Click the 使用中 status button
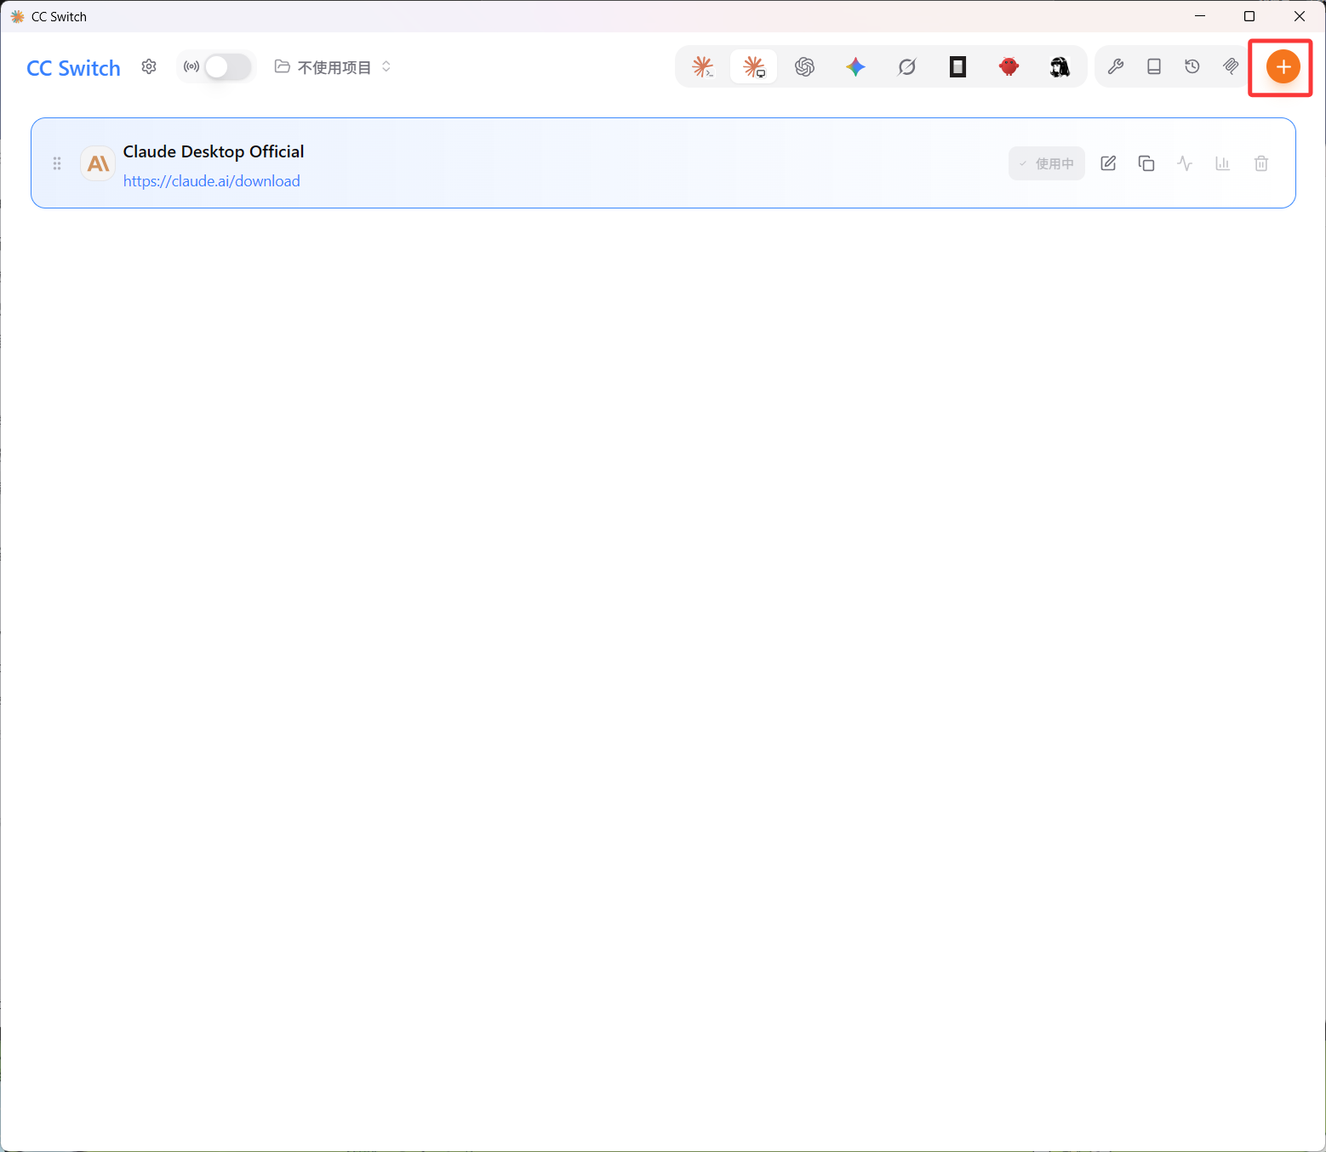Viewport: 1326px width, 1152px height. click(1047, 163)
